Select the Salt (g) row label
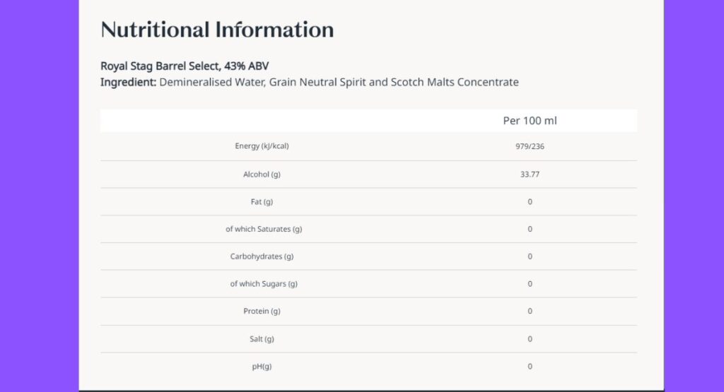724x392 pixels. [262, 339]
